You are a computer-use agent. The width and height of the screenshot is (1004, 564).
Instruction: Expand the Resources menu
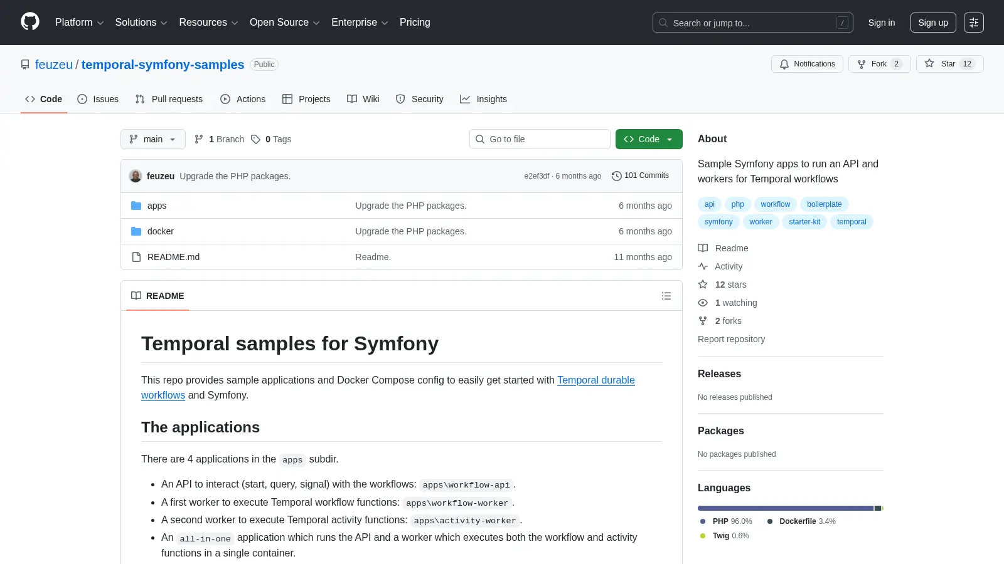coord(208,23)
